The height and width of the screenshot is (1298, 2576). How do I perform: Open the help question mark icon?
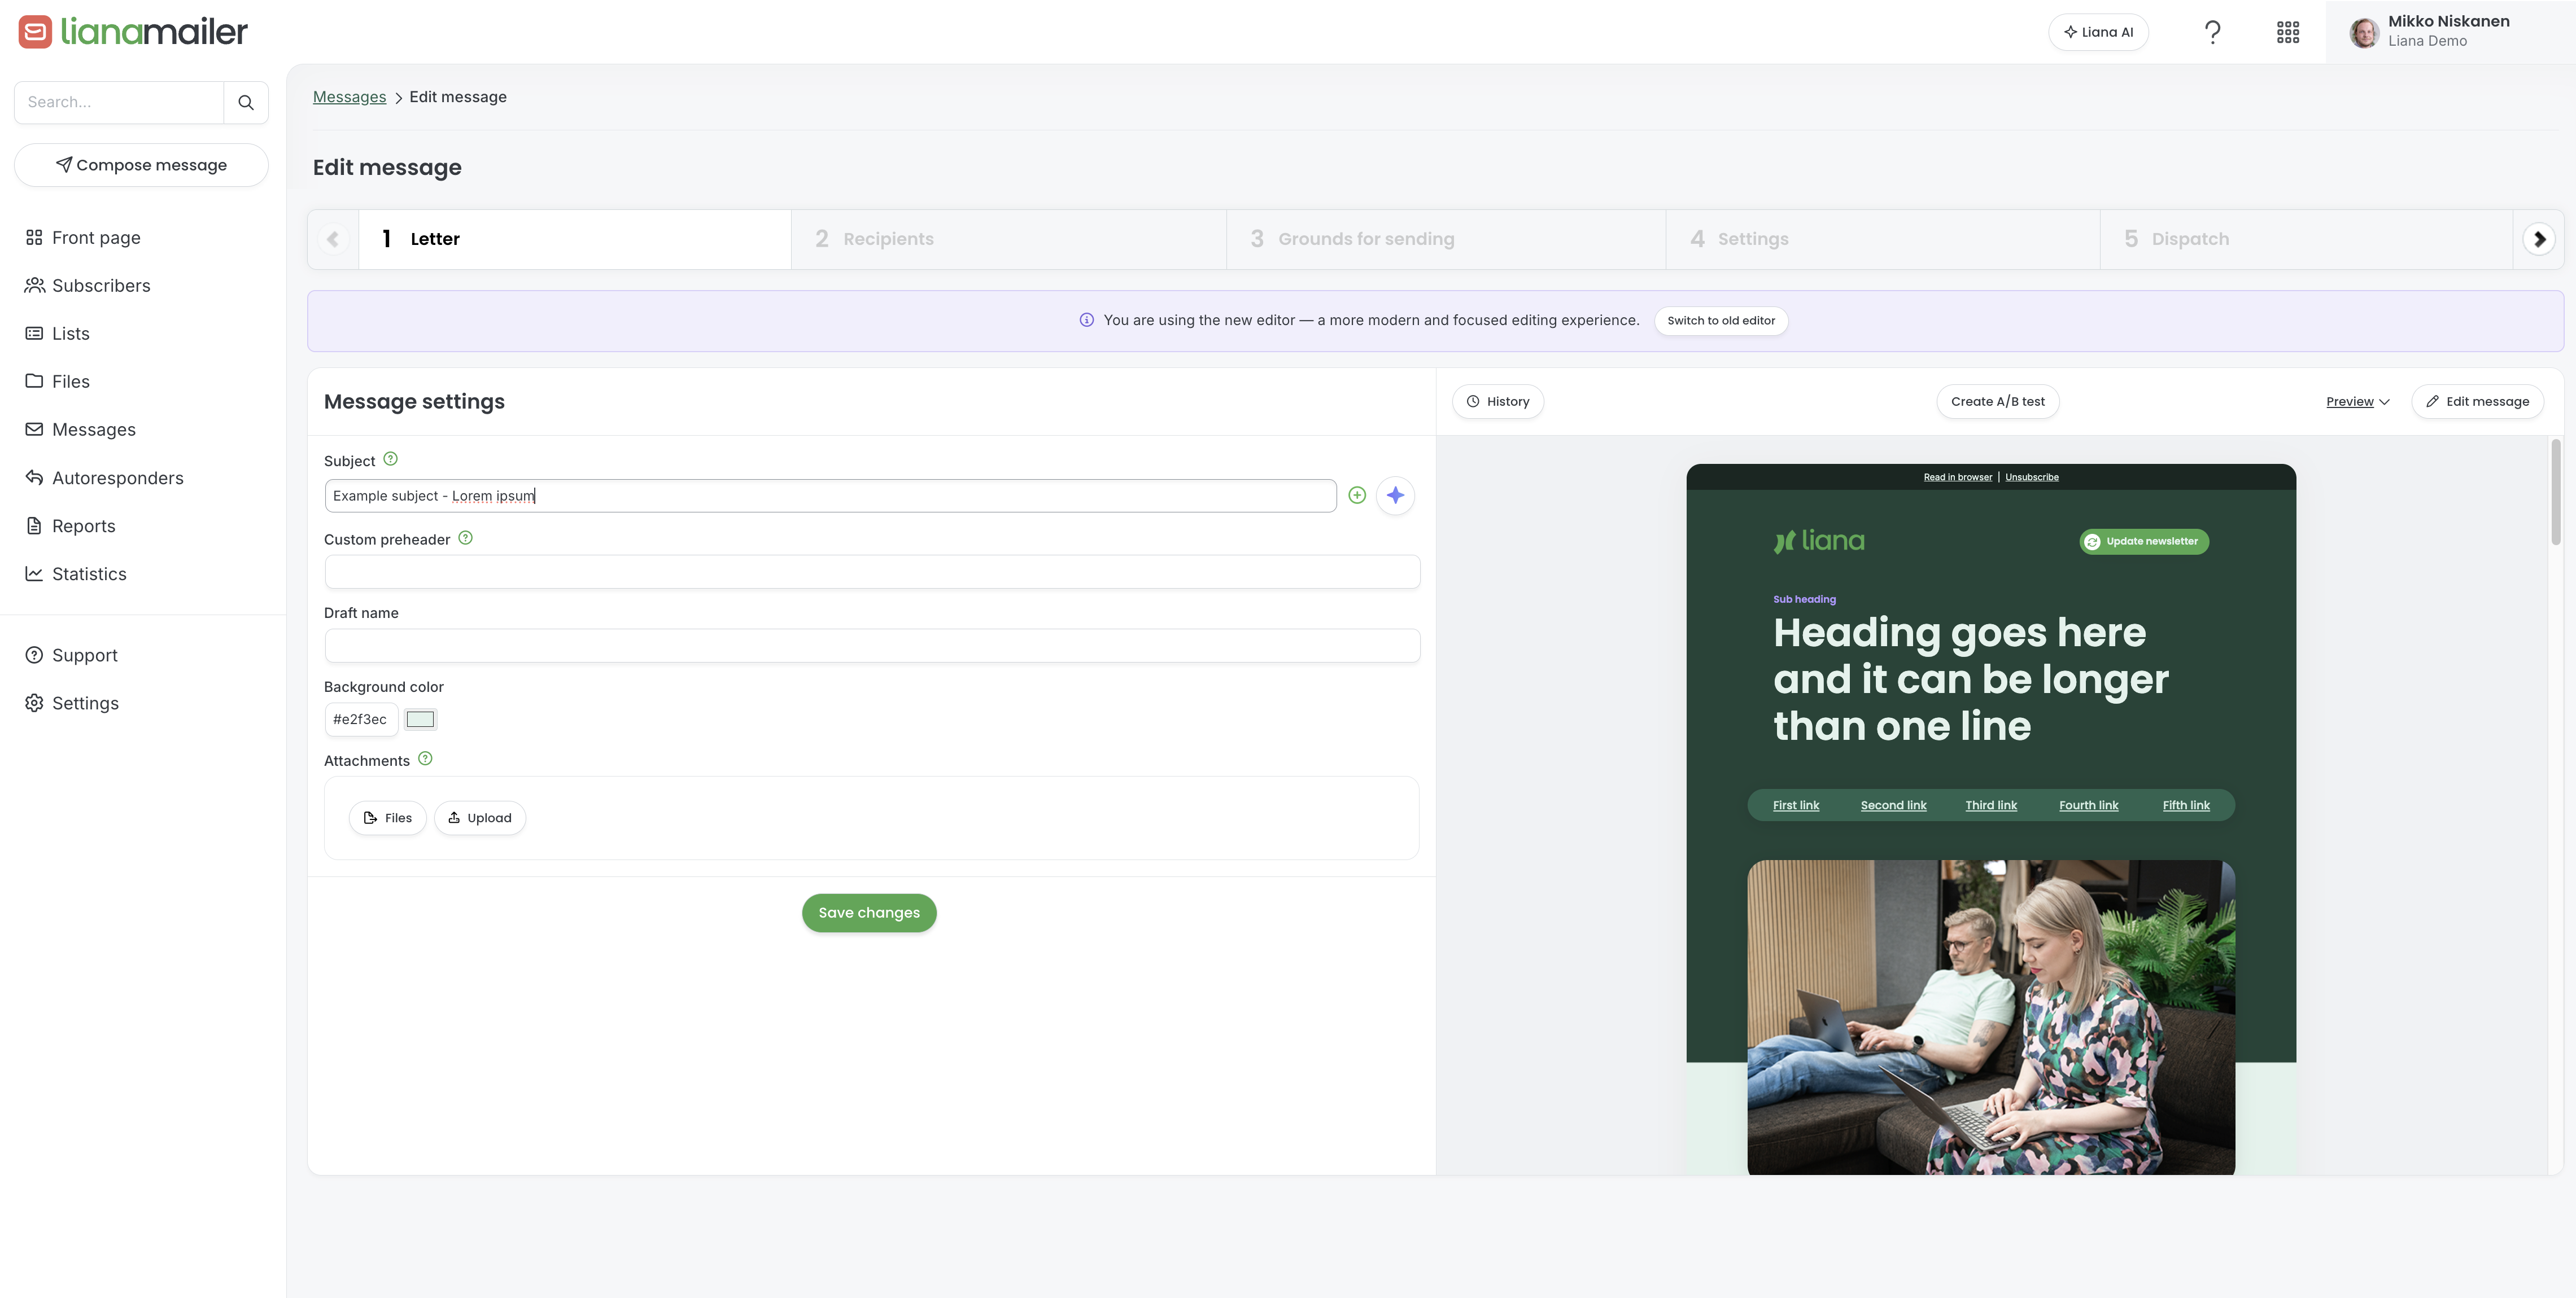tap(2212, 32)
